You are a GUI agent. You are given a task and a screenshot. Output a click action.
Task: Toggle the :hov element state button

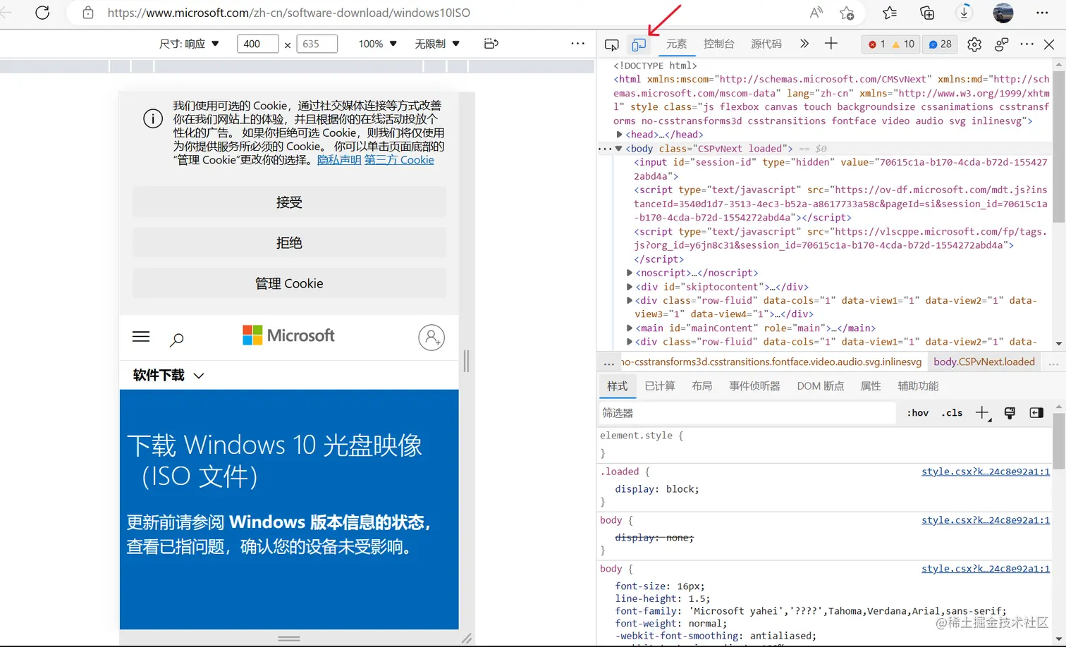917,413
